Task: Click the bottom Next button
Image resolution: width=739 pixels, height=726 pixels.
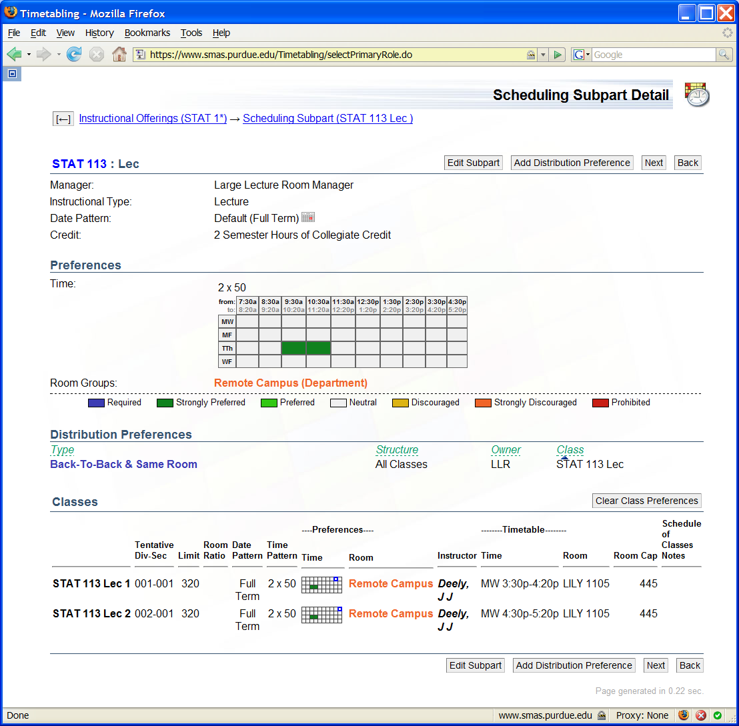Action: 656,665
